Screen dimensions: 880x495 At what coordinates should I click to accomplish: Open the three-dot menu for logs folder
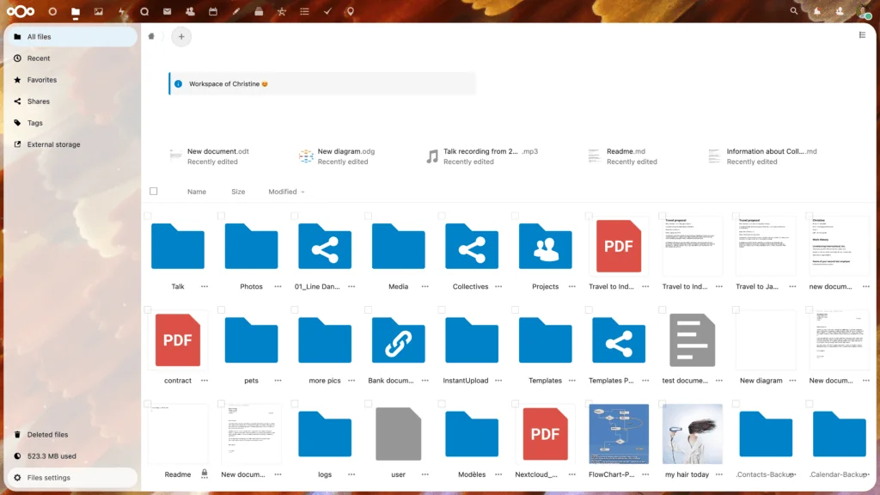point(351,474)
